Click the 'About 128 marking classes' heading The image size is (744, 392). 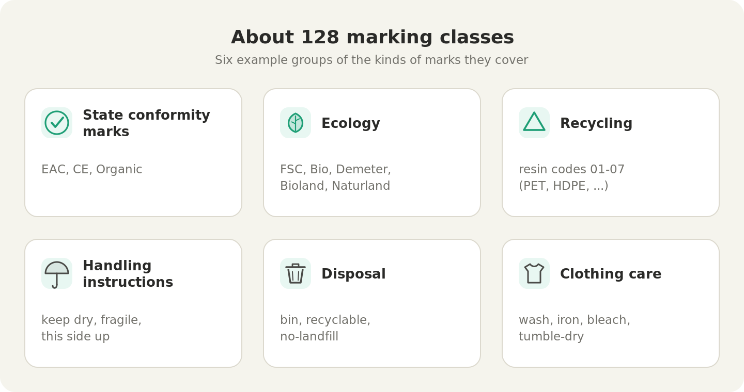372,38
